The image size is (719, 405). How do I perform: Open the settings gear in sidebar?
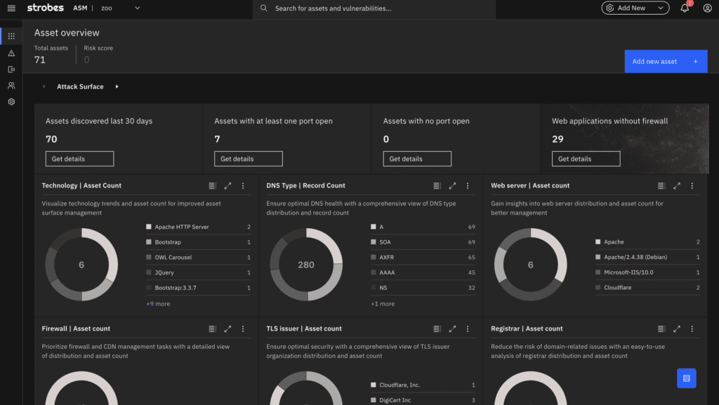11,102
